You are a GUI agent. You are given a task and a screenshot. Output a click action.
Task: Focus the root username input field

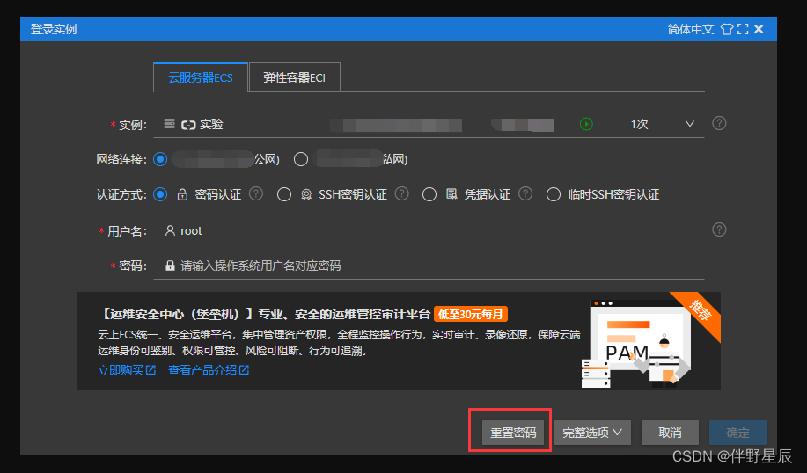[429, 231]
